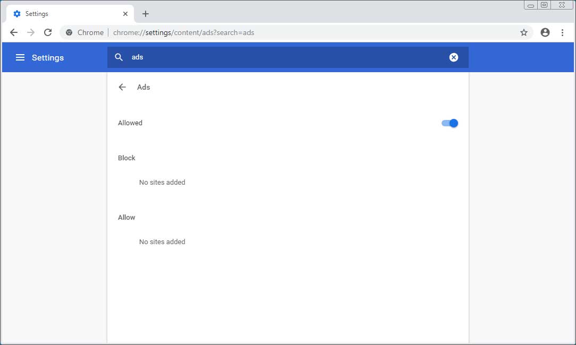Click the search magnifier in settings
The height and width of the screenshot is (345, 576).
pyautogui.click(x=118, y=57)
